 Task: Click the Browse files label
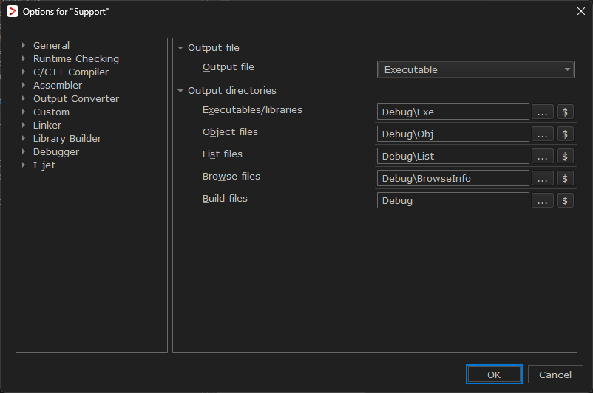pyautogui.click(x=231, y=177)
